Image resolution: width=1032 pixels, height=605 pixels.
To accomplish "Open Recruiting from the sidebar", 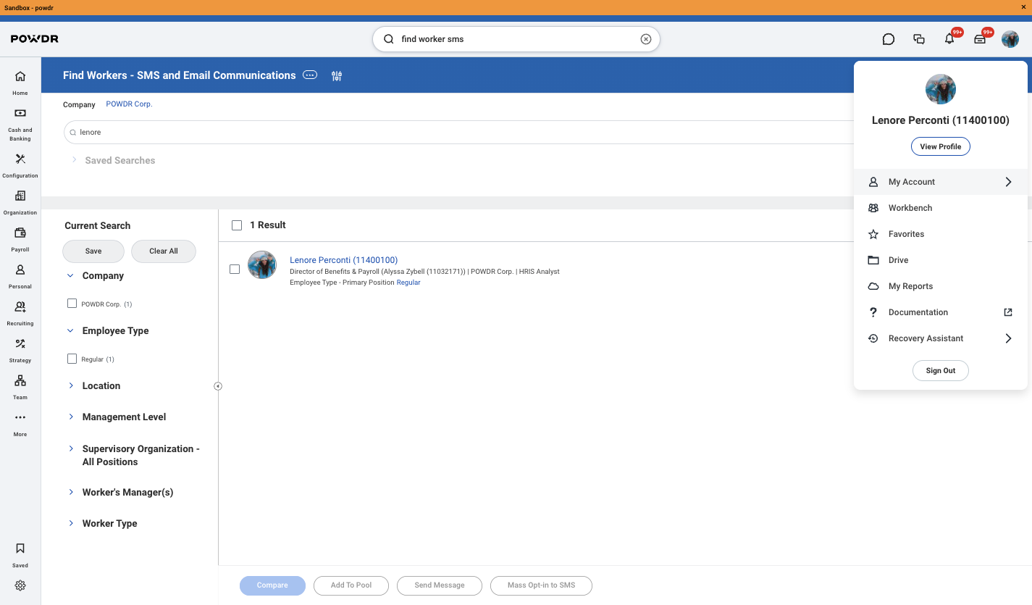I will click(20, 312).
